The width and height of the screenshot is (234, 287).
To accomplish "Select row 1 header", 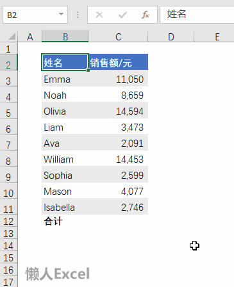I will [8, 49].
